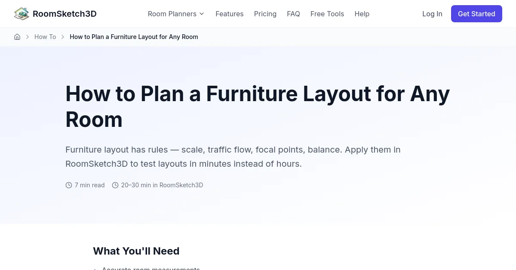
Task: Select the current page breadcrumb title
Action: point(134,37)
